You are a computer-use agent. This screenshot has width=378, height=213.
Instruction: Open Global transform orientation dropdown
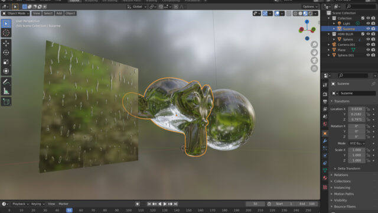(x=136, y=7)
